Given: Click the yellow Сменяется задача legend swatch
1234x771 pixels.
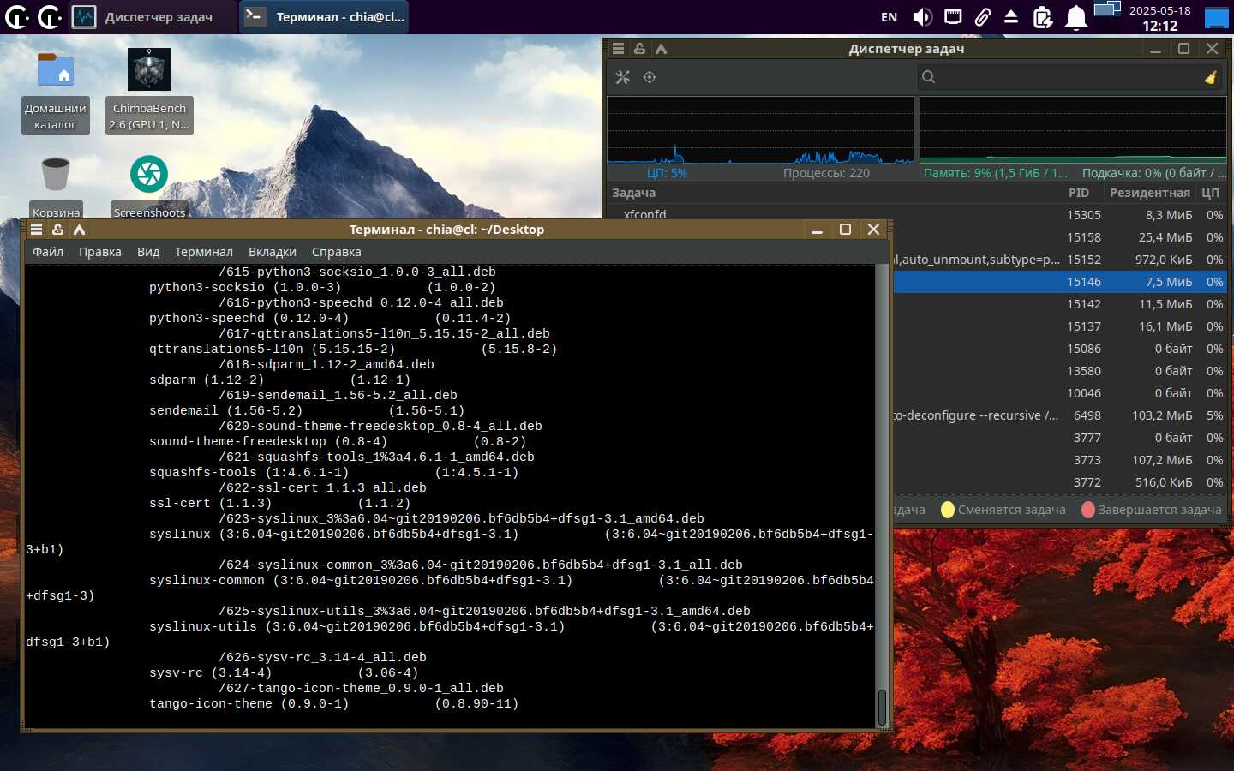Looking at the screenshot, I should (947, 510).
